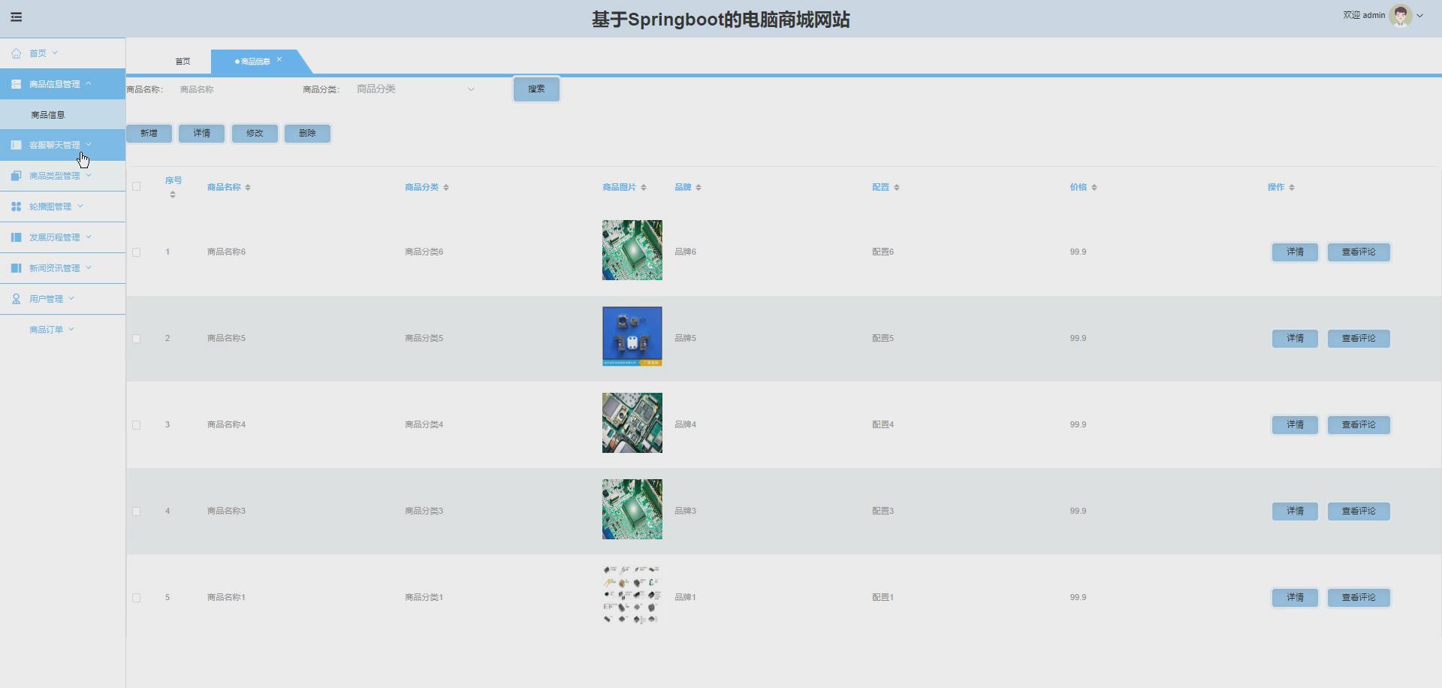Click the hamburger menu icon top left
The image size is (1442, 688).
point(16,17)
